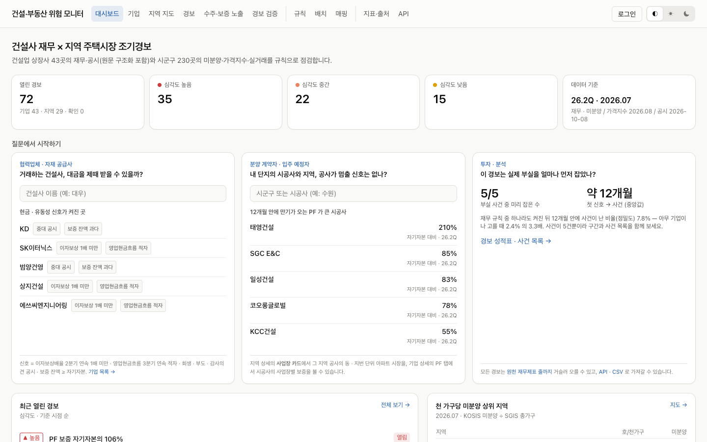This screenshot has height=442, width=707.
Task: Go to the 지표·출처 page
Action: tap(377, 14)
